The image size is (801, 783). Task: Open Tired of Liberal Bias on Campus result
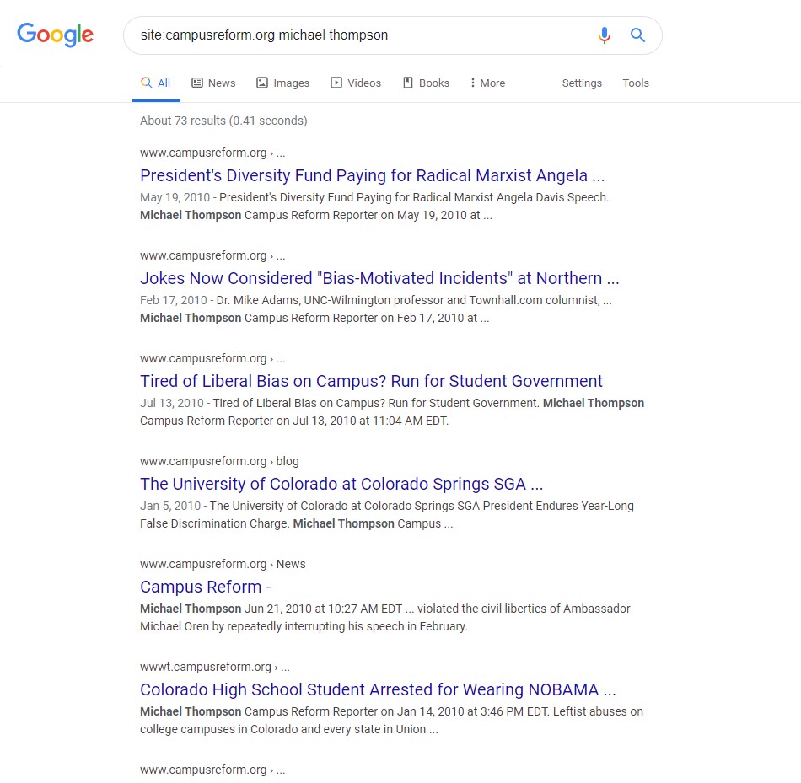pyautogui.click(x=371, y=381)
